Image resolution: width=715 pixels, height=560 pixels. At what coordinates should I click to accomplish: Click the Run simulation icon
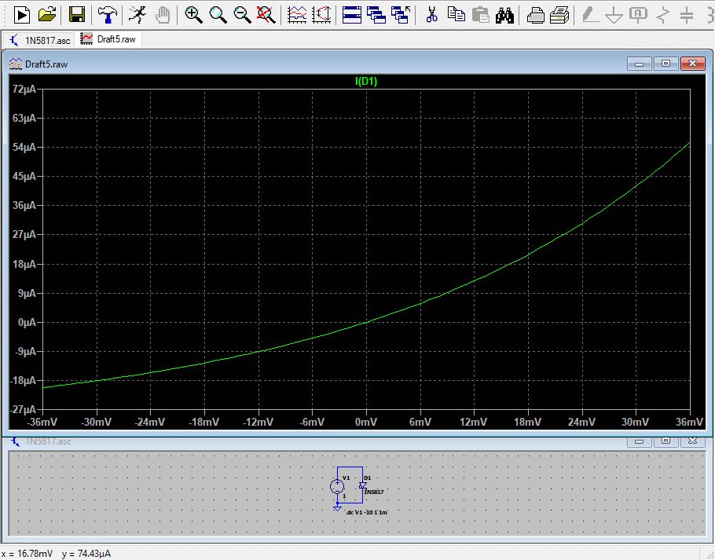pos(21,14)
